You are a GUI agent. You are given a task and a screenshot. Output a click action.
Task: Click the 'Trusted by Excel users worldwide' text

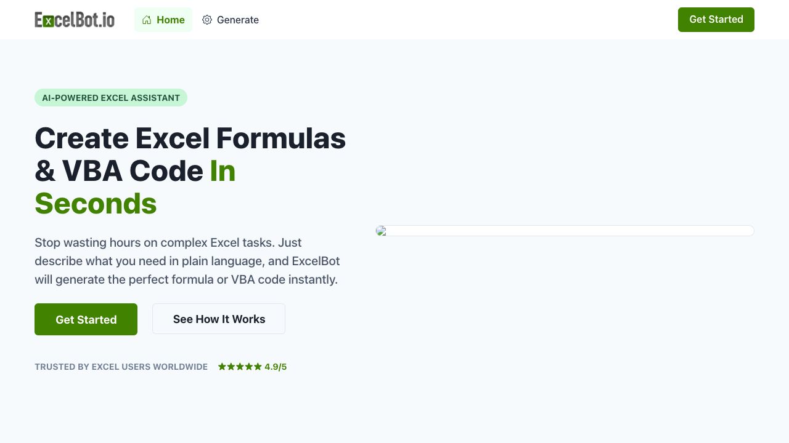121,367
